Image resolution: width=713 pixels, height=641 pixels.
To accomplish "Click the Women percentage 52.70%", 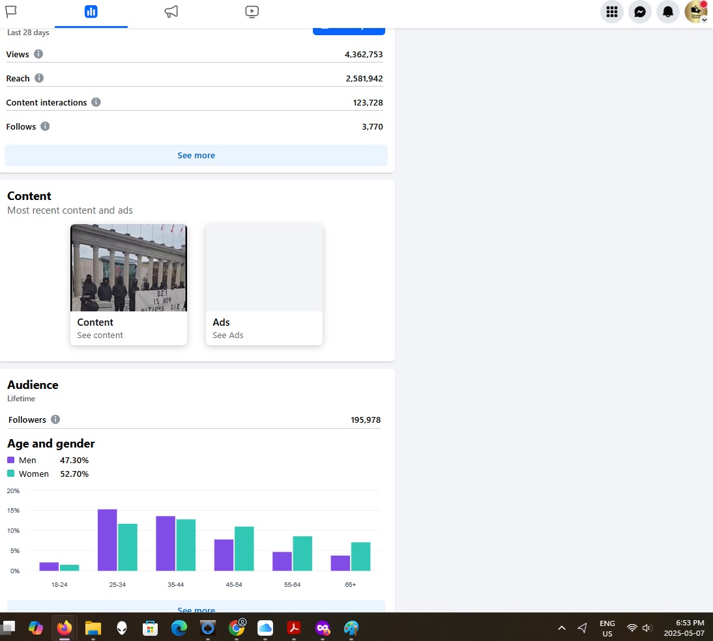I will pyautogui.click(x=74, y=474).
